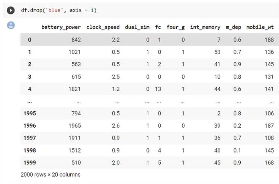
Task: Select the battery_power column header
Action: coord(61,27)
